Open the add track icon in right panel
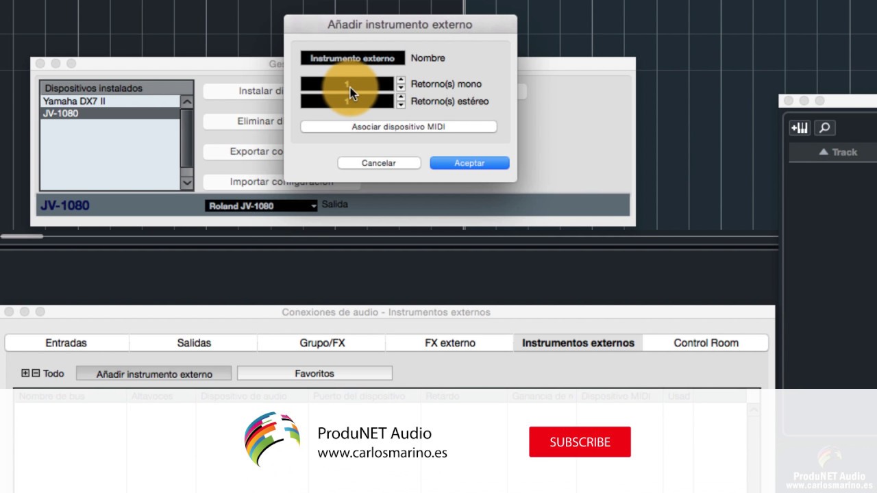Viewport: 877px width, 493px height. click(x=800, y=127)
